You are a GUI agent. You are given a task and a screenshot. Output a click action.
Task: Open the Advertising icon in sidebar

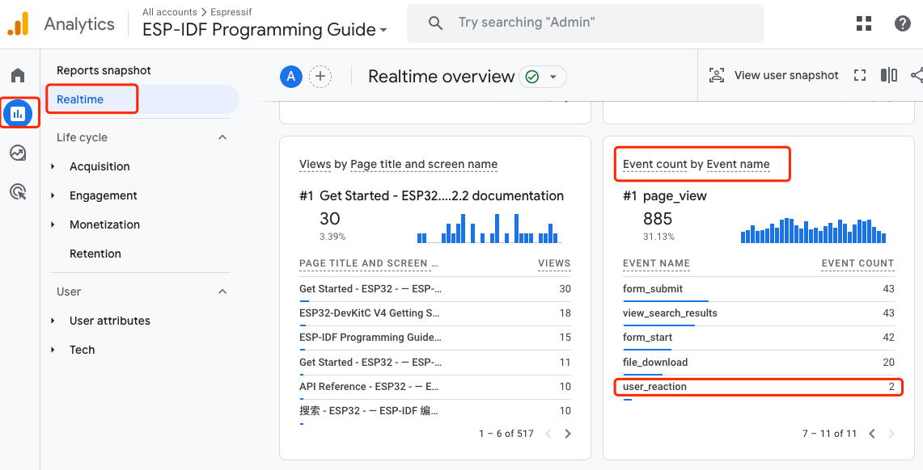point(18,191)
